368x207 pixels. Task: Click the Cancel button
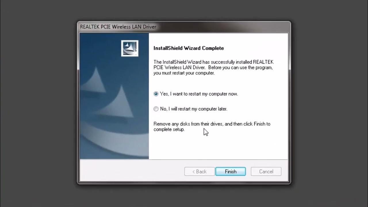pyautogui.click(x=266, y=172)
